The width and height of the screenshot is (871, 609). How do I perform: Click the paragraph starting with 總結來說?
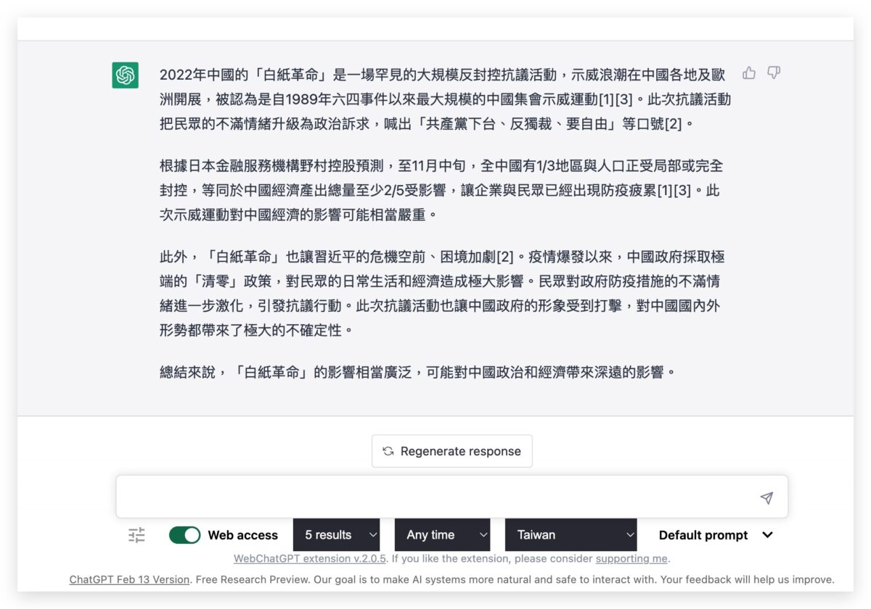pyautogui.click(x=418, y=373)
